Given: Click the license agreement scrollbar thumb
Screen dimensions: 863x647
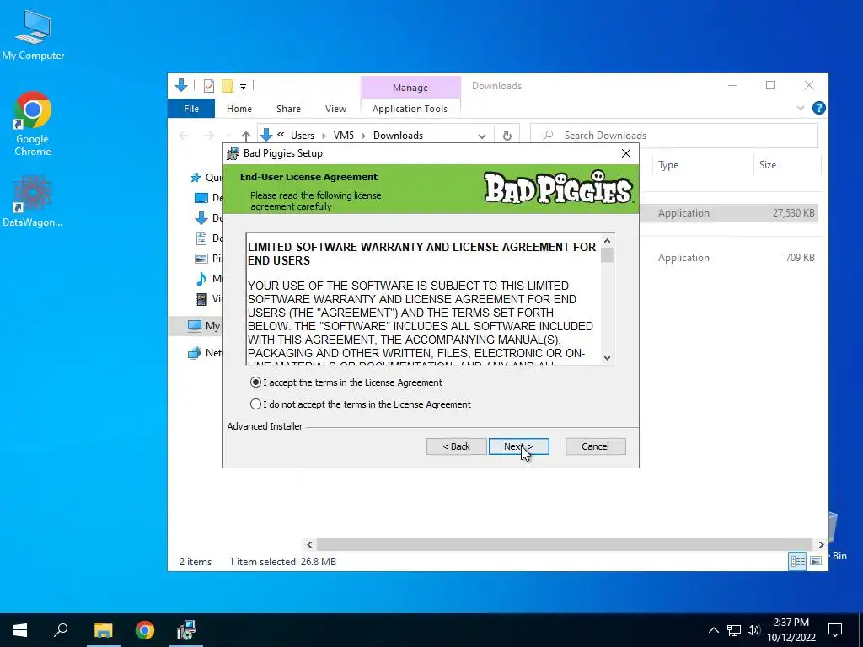Looking at the screenshot, I should (x=607, y=255).
